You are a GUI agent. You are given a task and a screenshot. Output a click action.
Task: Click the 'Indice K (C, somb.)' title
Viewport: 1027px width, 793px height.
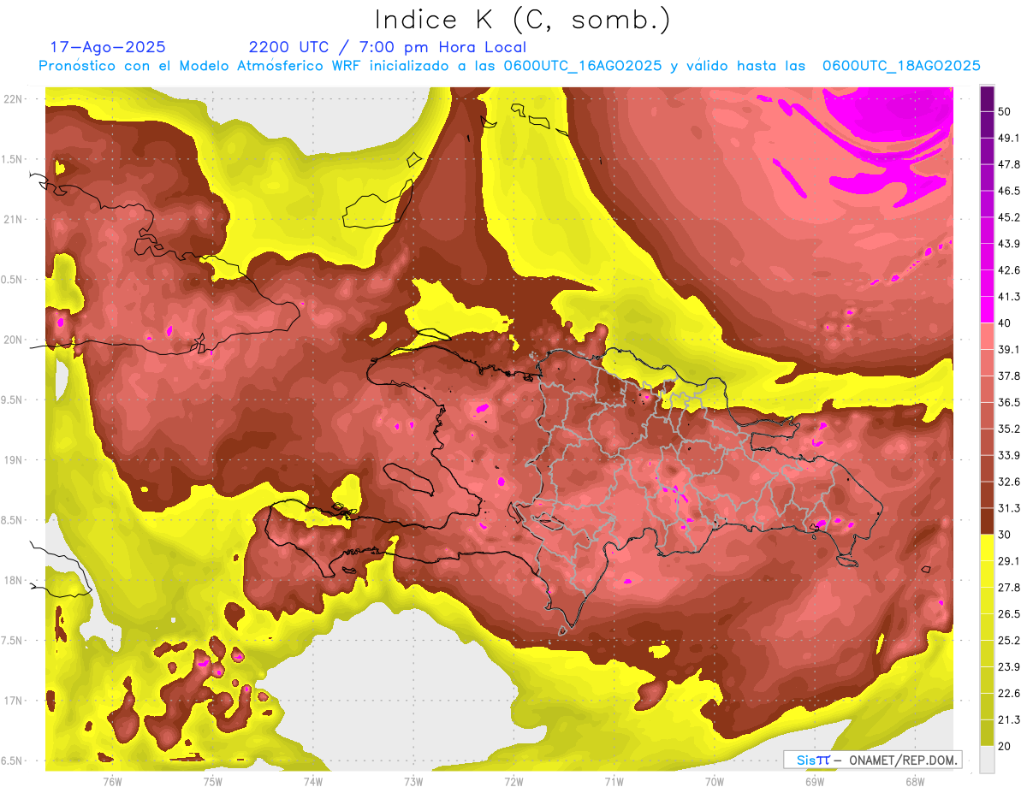coord(523,21)
